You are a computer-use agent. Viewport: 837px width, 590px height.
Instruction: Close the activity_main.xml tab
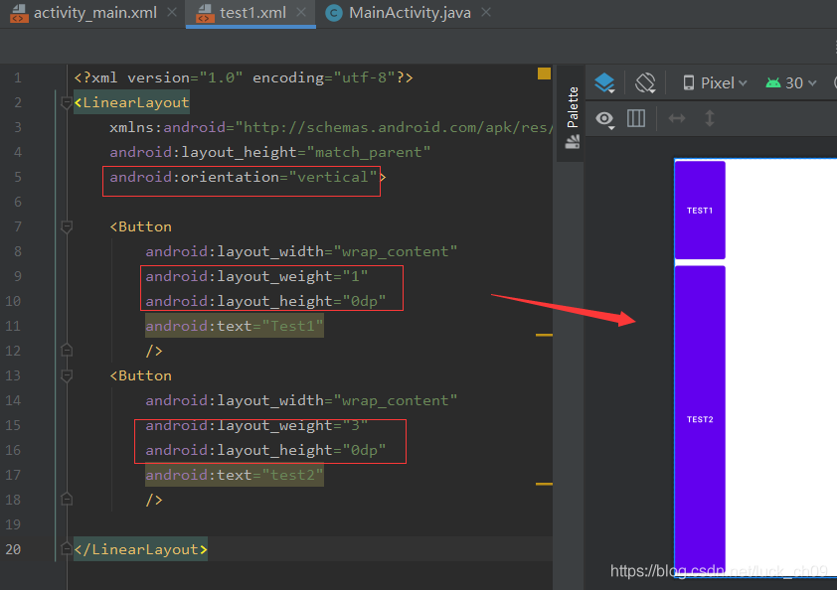(172, 12)
